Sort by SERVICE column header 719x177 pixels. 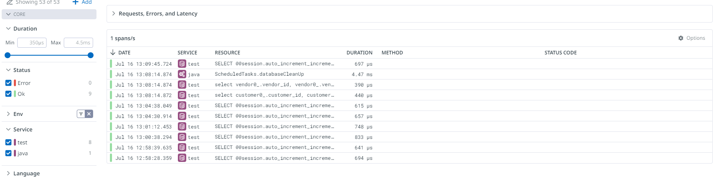[x=187, y=53]
